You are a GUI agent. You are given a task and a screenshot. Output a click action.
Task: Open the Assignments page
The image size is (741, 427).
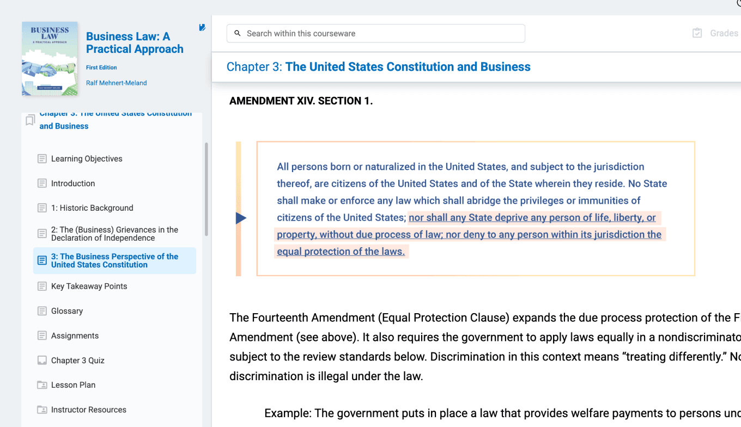75,335
